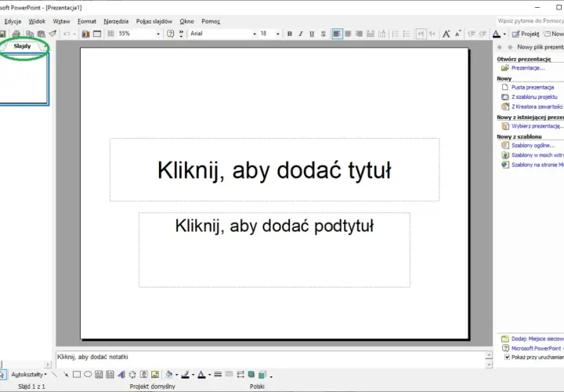
Task: Open the Narzędzia menu
Action: click(x=116, y=22)
